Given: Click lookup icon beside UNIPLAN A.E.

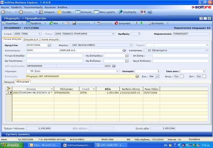Looking at the screenshot, I should (124, 50).
